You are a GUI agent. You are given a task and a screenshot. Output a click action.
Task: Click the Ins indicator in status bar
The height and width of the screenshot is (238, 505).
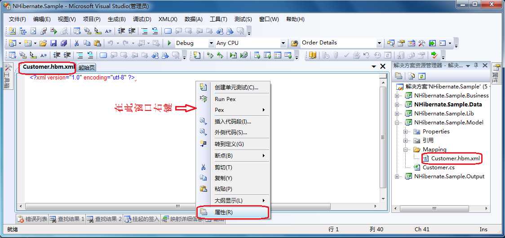(483, 229)
